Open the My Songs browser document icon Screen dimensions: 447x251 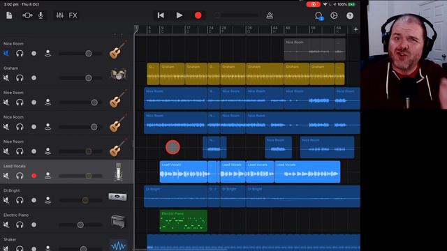[x=9, y=15]
